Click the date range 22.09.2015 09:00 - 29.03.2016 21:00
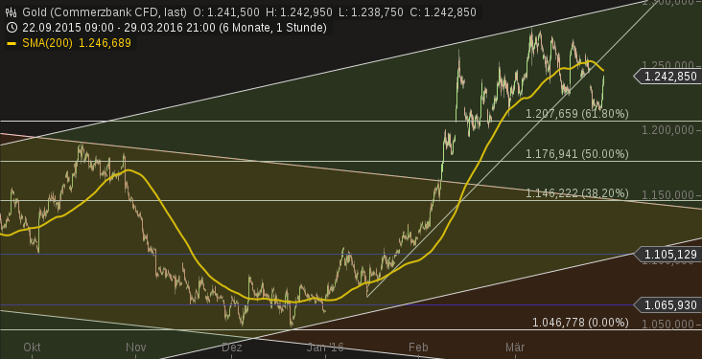Viewport: 702px width, 359px height. pos(119,28)
